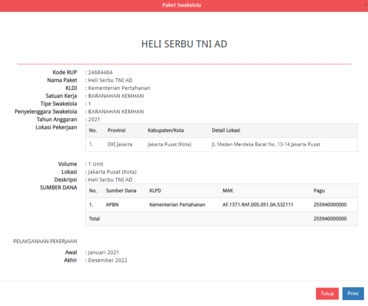Click the PELAKSANAAN PEKERJAAN section label
368x306 pixels.
click(45, 241)
